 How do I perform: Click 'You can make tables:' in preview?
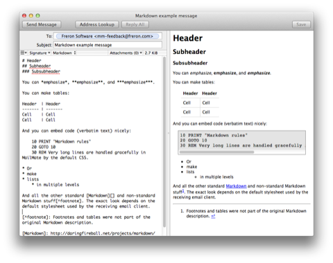pyautogui.click(x=194, y=82)
